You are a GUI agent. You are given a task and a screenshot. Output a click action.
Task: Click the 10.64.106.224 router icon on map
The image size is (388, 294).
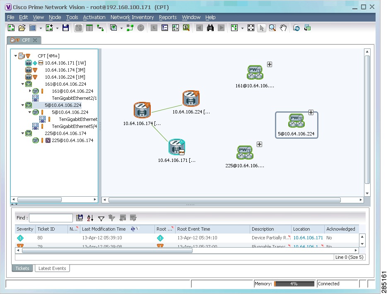point(191,98)
